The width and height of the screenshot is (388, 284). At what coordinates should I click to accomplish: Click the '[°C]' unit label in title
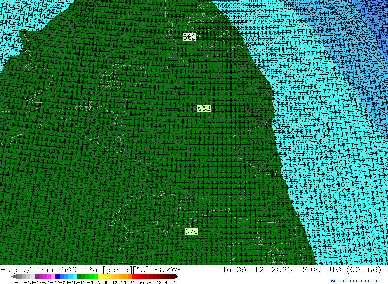(141, 270)
